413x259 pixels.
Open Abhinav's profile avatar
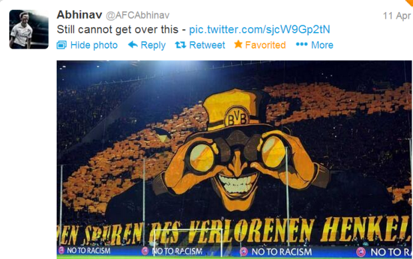[29, 29]
